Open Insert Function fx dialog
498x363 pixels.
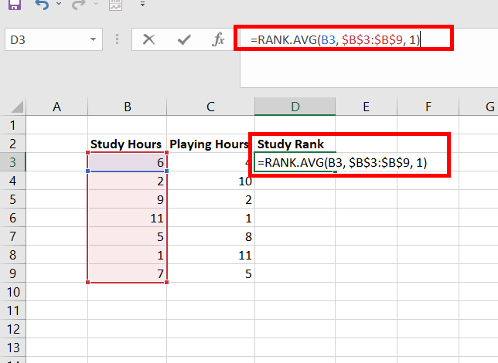pos(218,39)
